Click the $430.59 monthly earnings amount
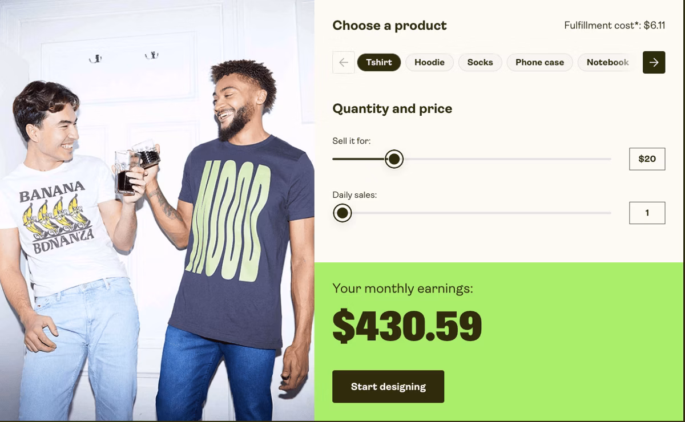685x422 pixels. [407, 326]
